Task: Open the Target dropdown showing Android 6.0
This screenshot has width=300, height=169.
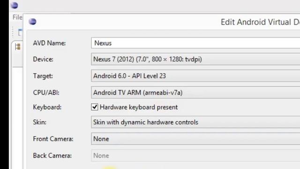Action: tap(195, 76)
